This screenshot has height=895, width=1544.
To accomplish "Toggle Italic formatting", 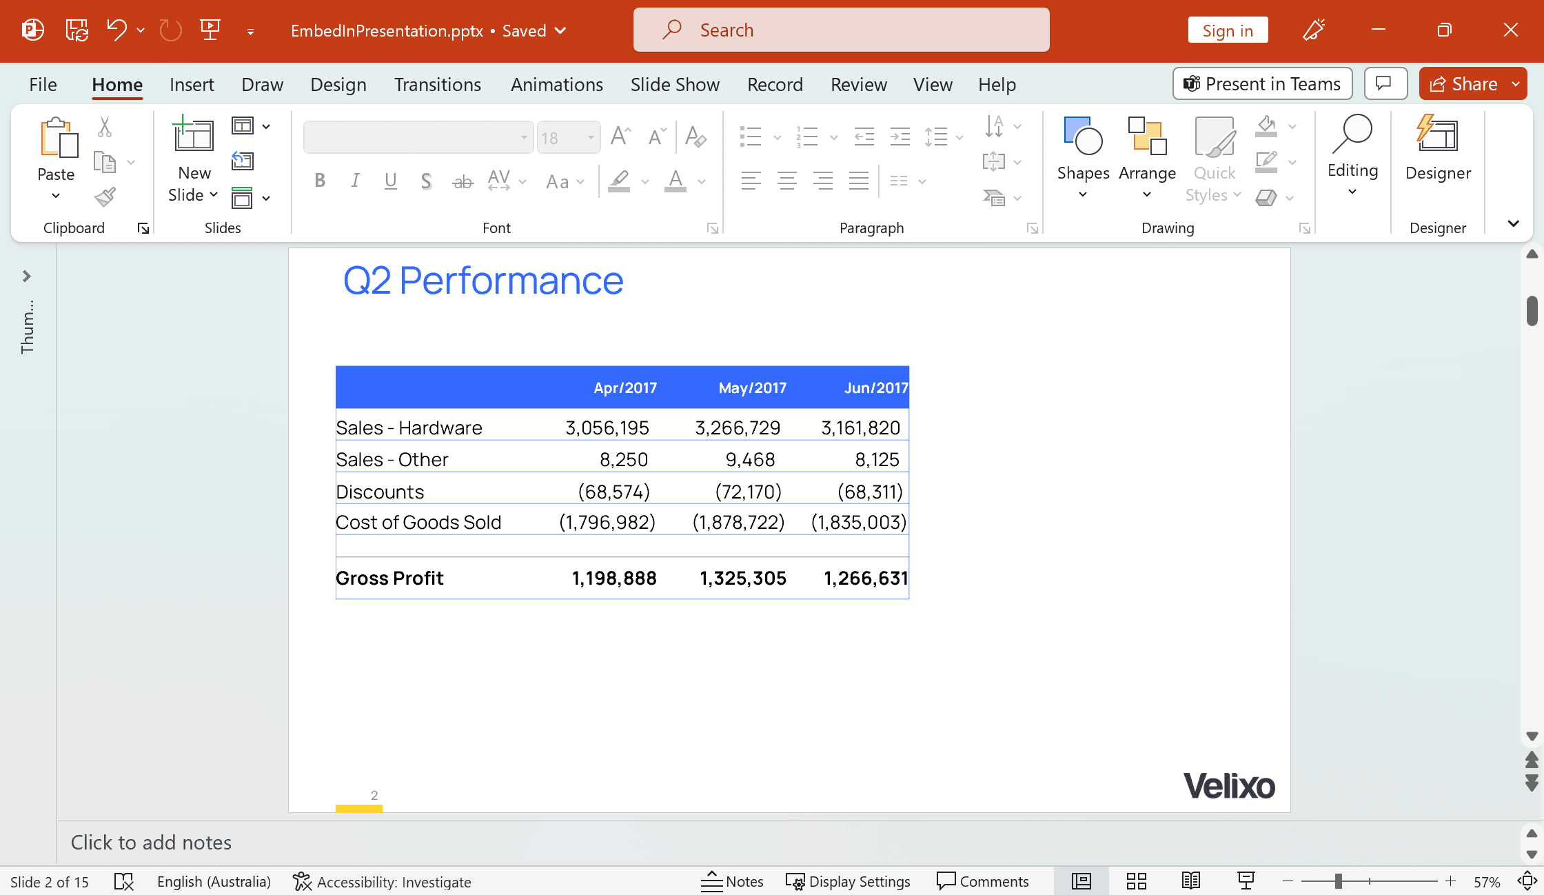I will tap(355, 181).
